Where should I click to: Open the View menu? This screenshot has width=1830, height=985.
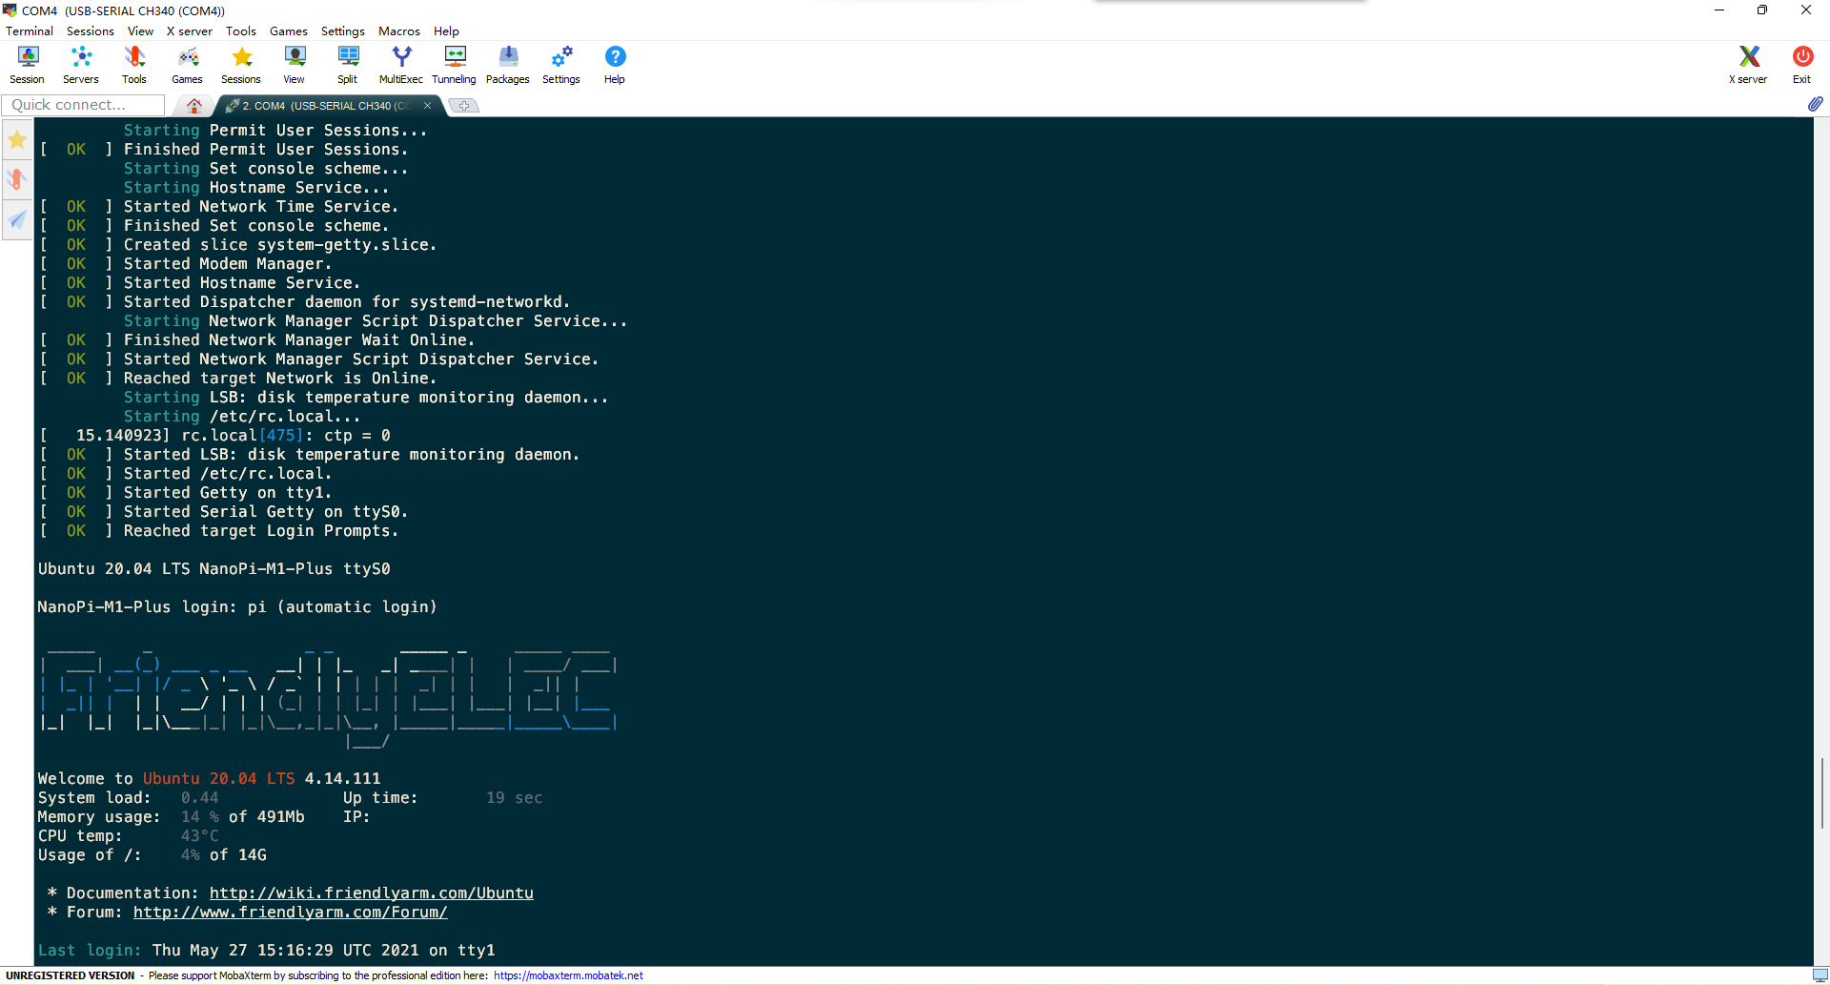click(140, 31)
